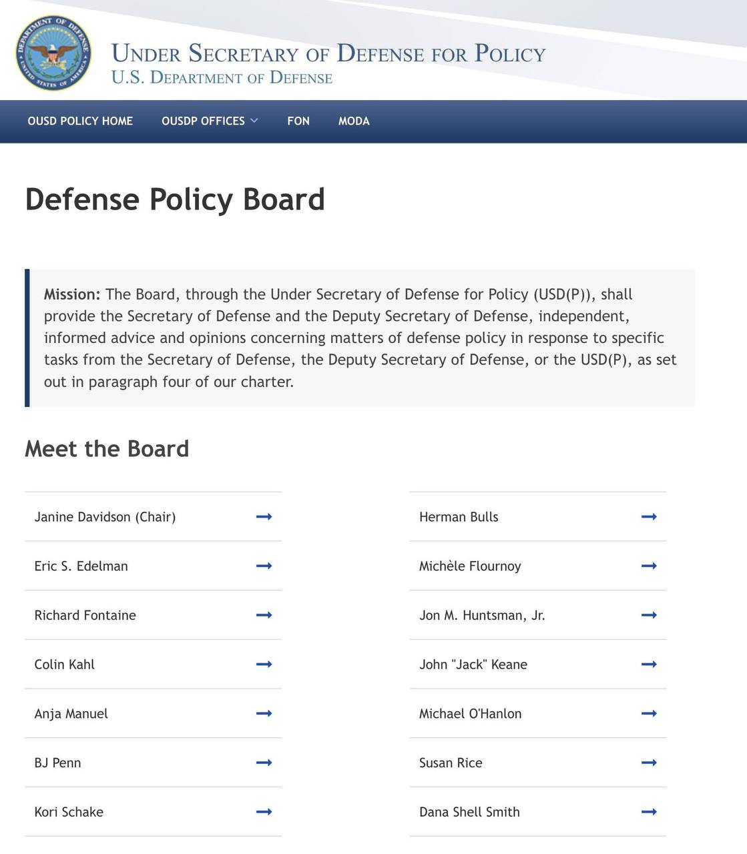747x854 pixels.
Task: Click the arrow icon beside Richard Fontaine
Action: click(264, 615)
